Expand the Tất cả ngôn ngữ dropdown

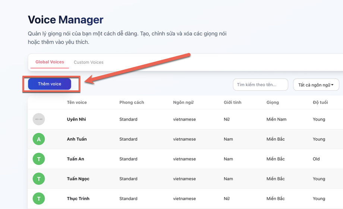click(316, 85)
